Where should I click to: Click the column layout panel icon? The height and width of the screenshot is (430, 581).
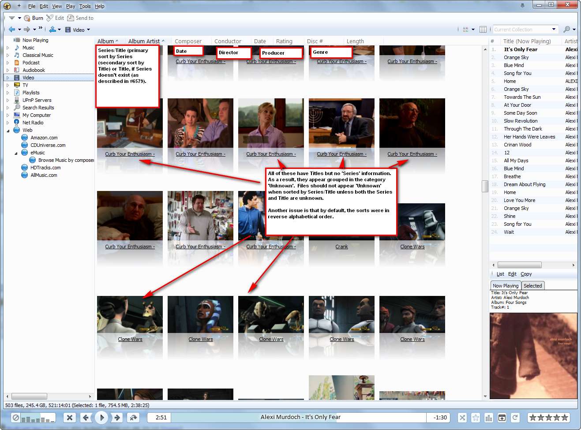pos(483,30)
